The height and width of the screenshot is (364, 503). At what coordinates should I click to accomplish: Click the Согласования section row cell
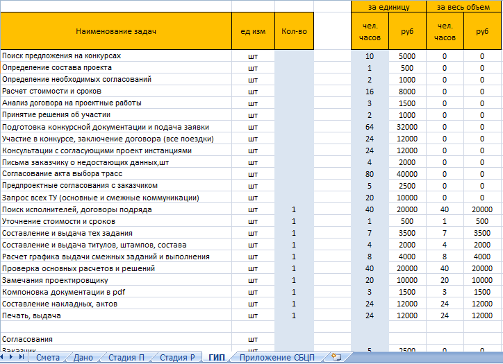coord(116,339)
